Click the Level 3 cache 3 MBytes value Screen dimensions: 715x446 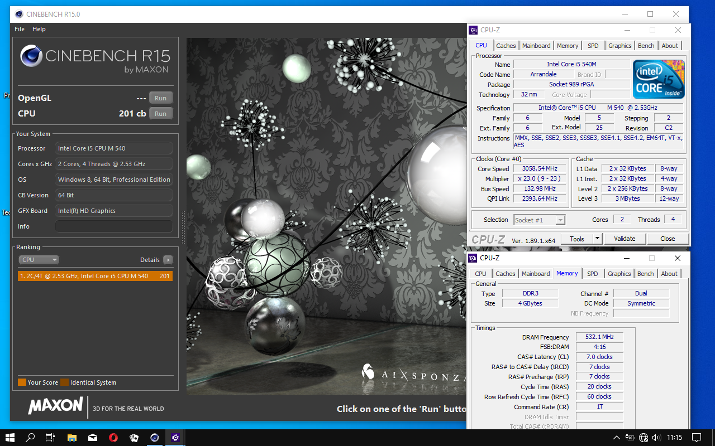[628, 198]
